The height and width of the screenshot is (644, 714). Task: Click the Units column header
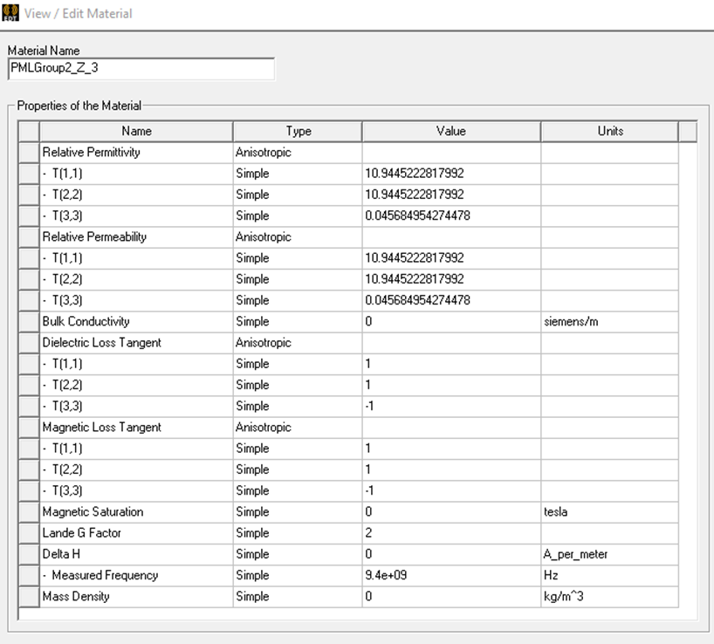[x=609, y=131]
